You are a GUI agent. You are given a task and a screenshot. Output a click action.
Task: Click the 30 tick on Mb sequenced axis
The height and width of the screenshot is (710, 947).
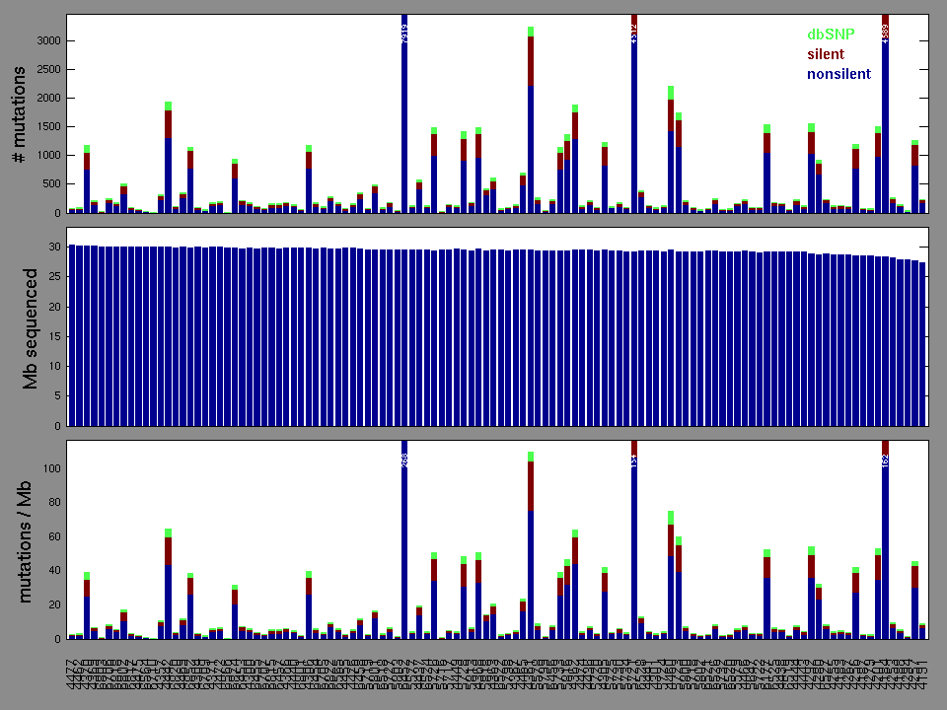point(55,246)
